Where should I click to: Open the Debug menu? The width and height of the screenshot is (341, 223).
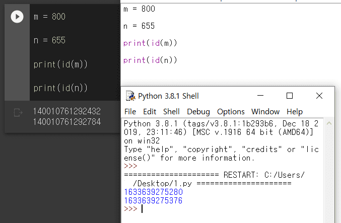pyautogui.click(x=198, y=112)
